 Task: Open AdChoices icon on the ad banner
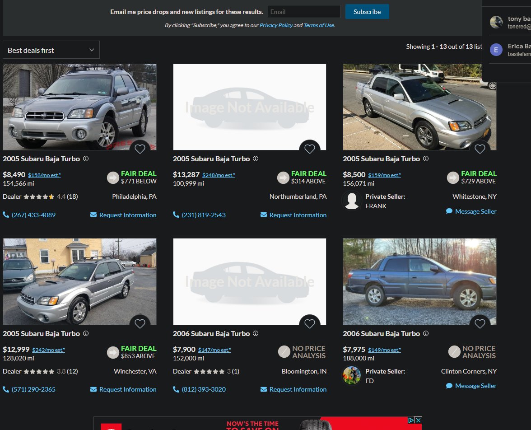tap(411, 420)
